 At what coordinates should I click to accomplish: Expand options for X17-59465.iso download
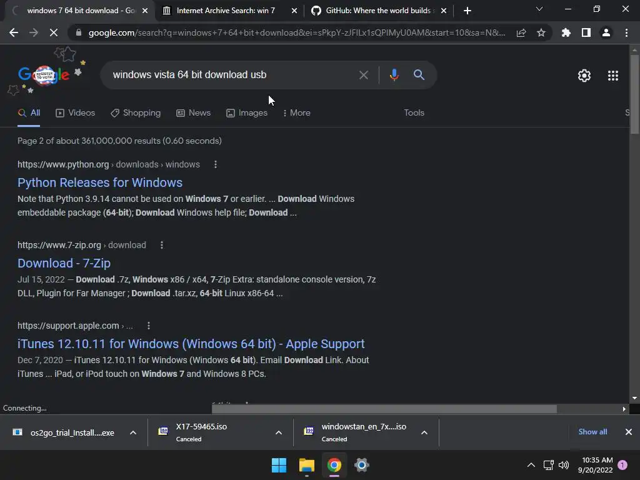tap(279, 432)
